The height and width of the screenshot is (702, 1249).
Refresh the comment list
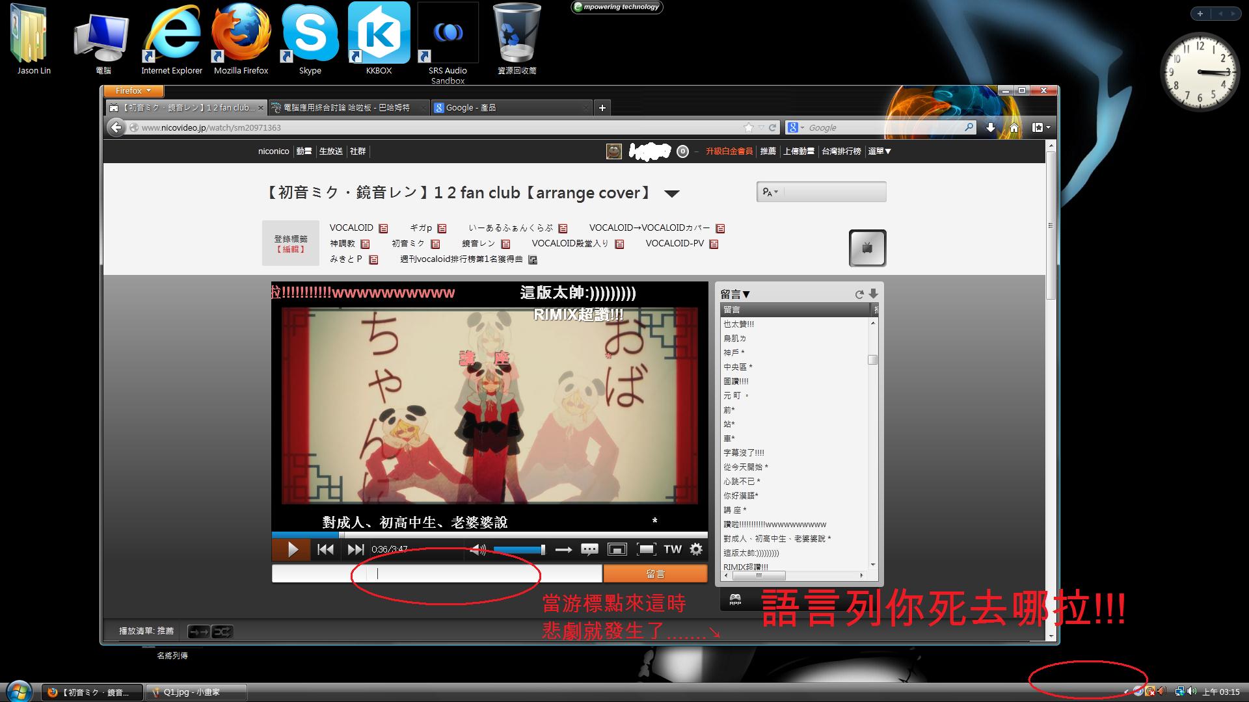tap(859, 294)
